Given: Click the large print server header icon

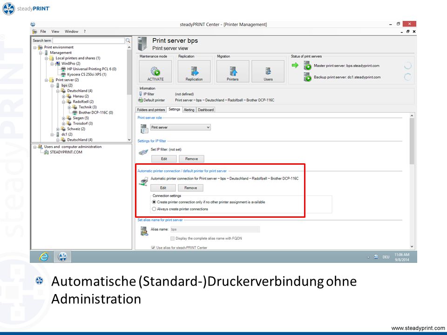Looking at the screenshot, I should [x=142, y=44].
